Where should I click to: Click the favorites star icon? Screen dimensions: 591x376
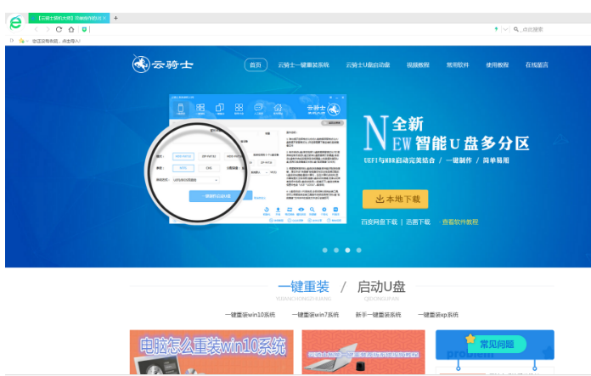(x=21, y=41)
